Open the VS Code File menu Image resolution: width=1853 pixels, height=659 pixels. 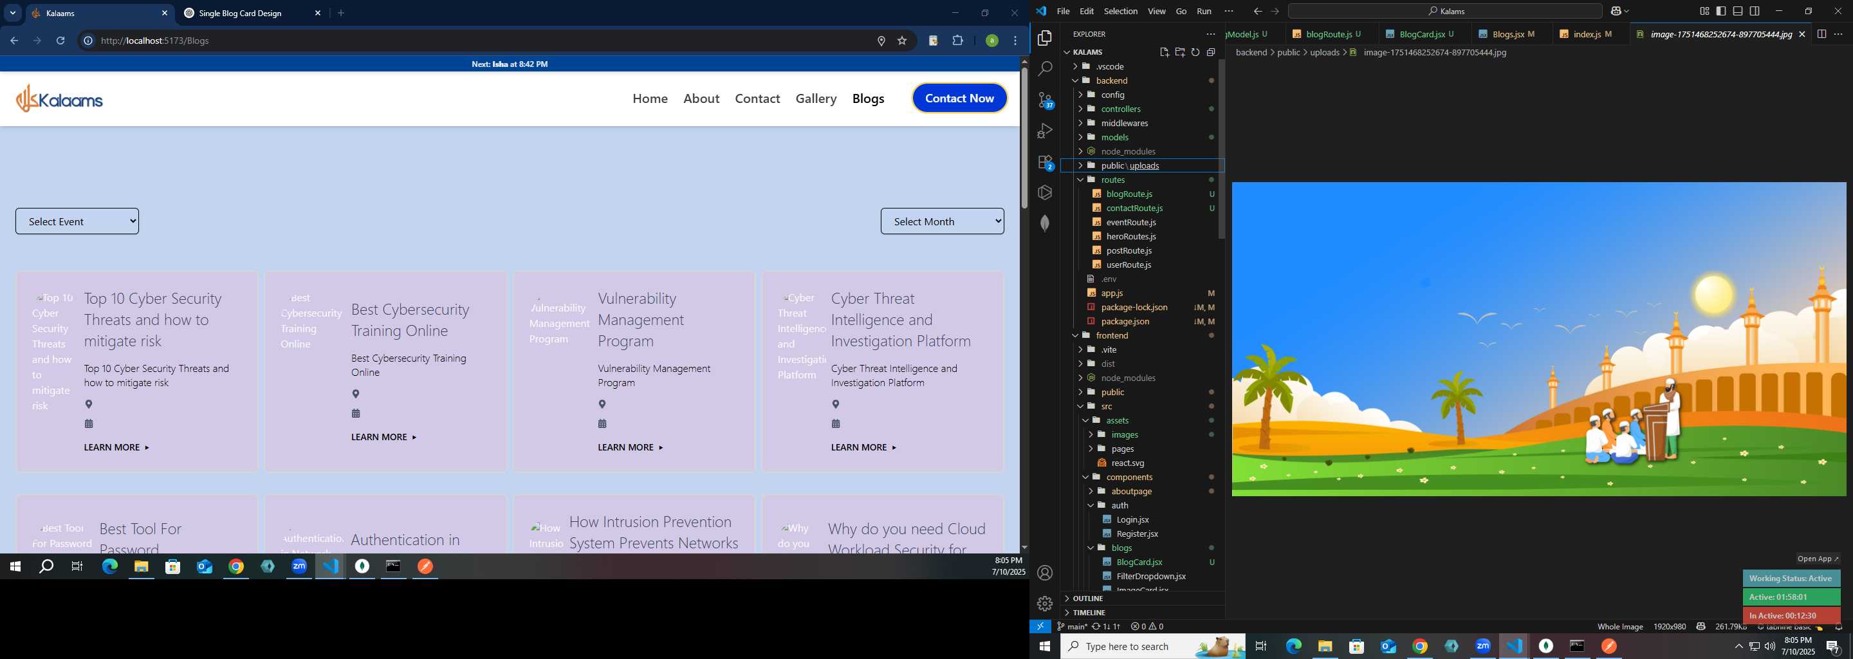pos(1062,12)
